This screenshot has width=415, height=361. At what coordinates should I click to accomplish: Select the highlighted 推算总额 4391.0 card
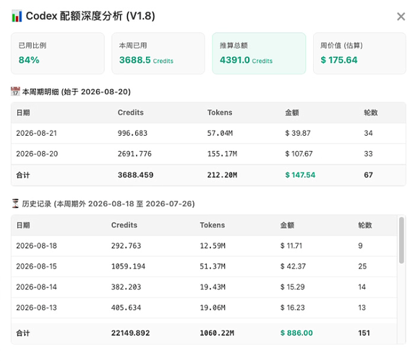point(259,53)
